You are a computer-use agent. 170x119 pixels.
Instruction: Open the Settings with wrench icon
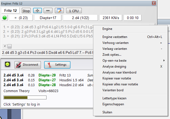tap(57, 65)
